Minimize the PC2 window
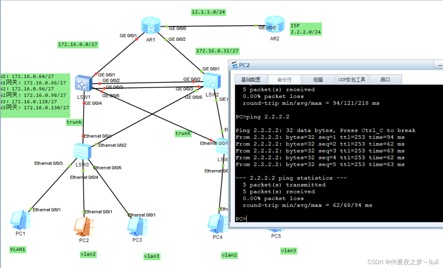Viewport: 443px width, 268px height. (x=439, y=65)
